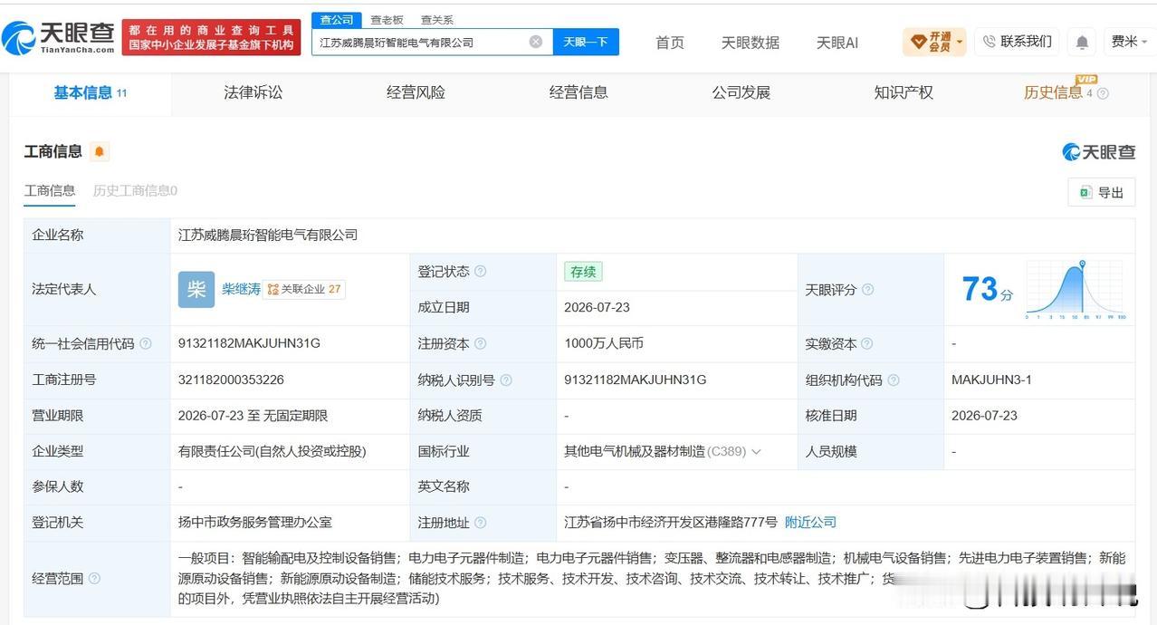This screenshot has height=625, width=1157.
Task: Click registration number 321182000353226
Action: click(231, 380)
